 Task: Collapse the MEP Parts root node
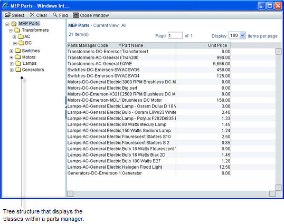7,24
